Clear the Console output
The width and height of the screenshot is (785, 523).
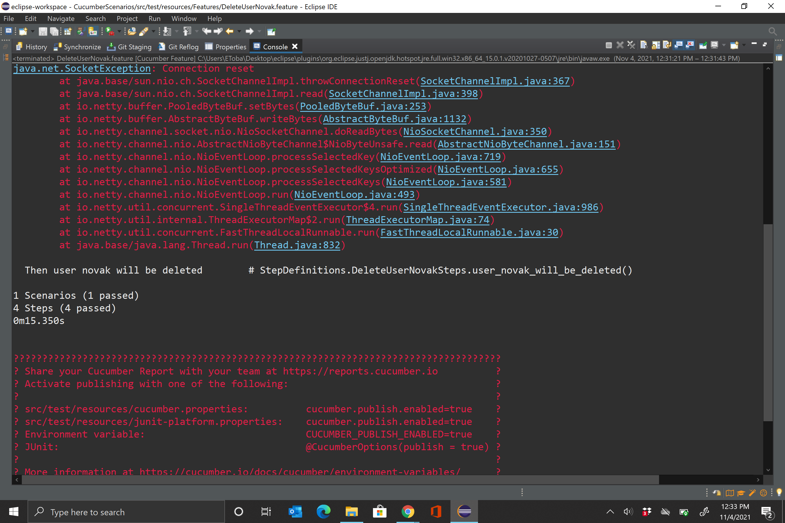click(x=644, y=45)
